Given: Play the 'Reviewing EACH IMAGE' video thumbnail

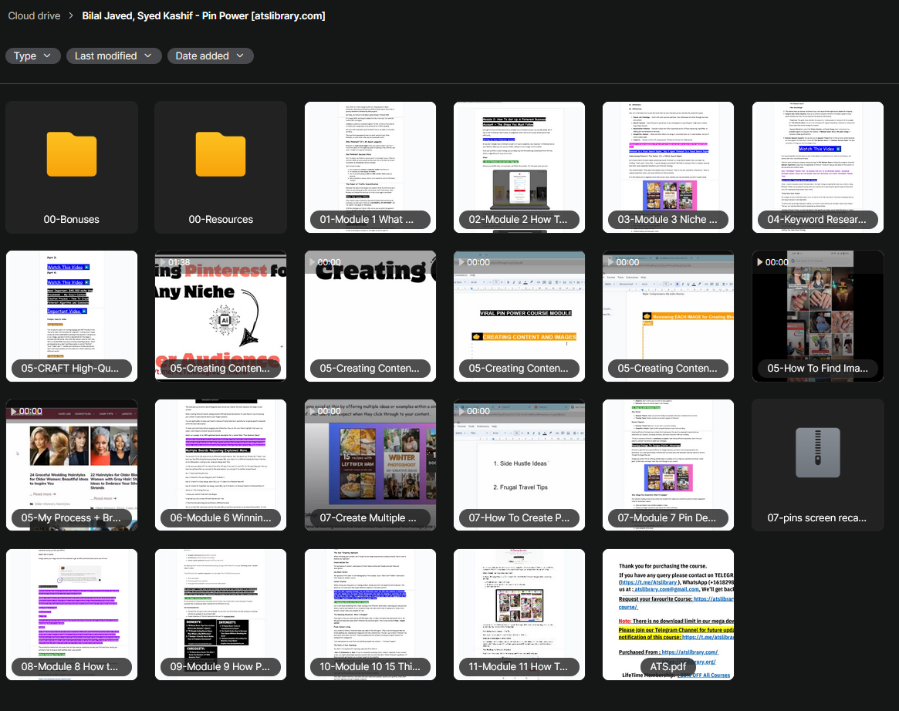Looking at the screenshot, I should pos(668,316).
